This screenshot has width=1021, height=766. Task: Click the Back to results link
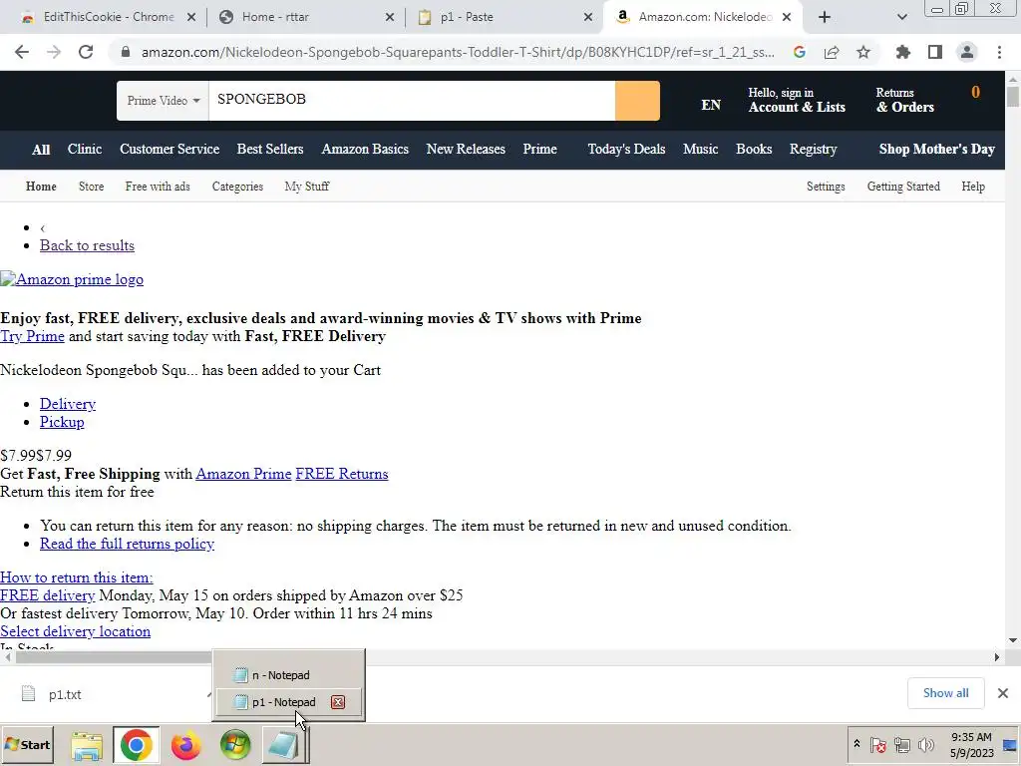coord(88,245)
